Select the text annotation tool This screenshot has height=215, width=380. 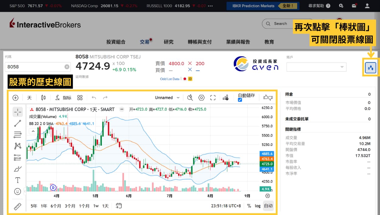tap(18, 180)
